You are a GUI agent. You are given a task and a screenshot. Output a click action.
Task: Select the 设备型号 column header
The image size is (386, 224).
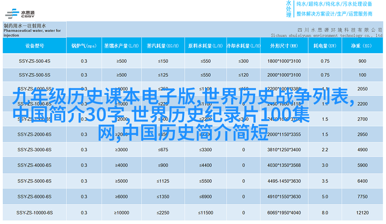[x=34, y=46]
